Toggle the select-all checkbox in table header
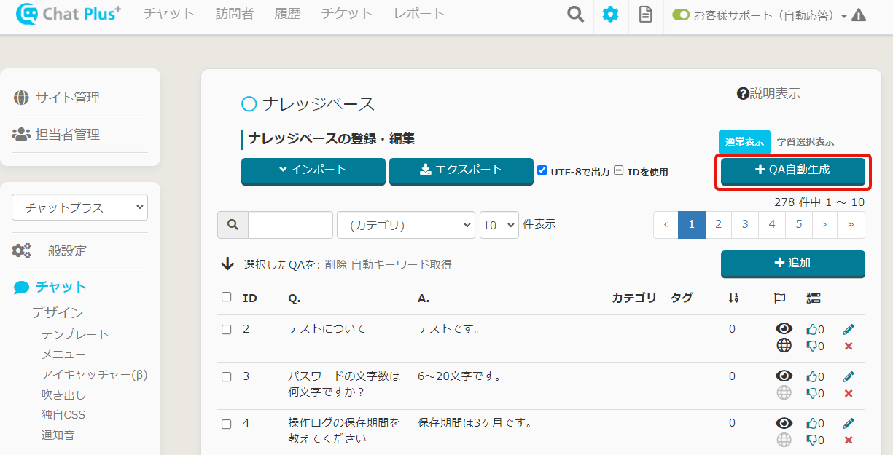This screenshot has width=893, height=455. pos(226,297)
